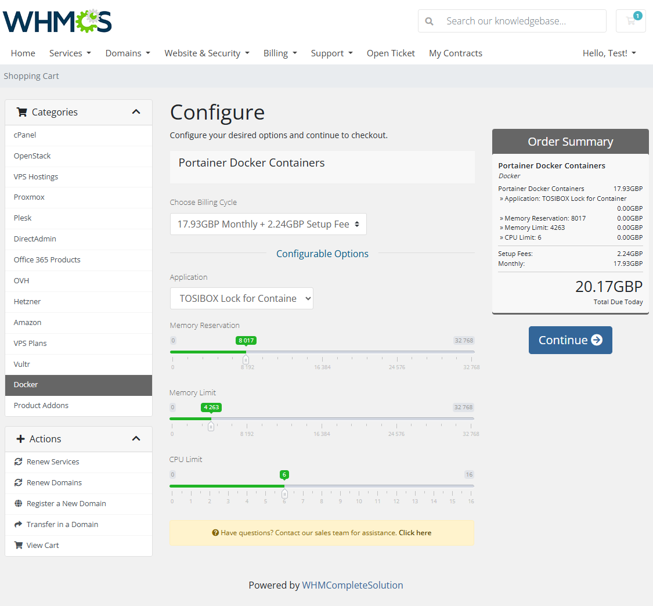Open the shopping cart icon in header
Screen dimensions: 653x606
[630, 21]
